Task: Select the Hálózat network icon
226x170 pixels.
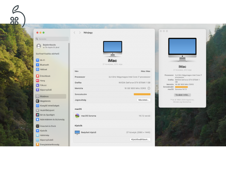Action: (37, 69)
